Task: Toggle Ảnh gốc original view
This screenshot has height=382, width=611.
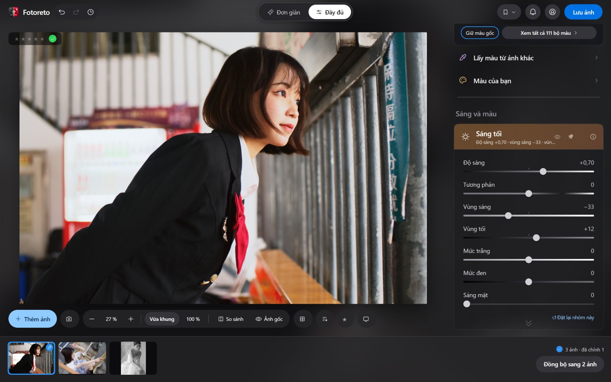Action: [269, 319]
